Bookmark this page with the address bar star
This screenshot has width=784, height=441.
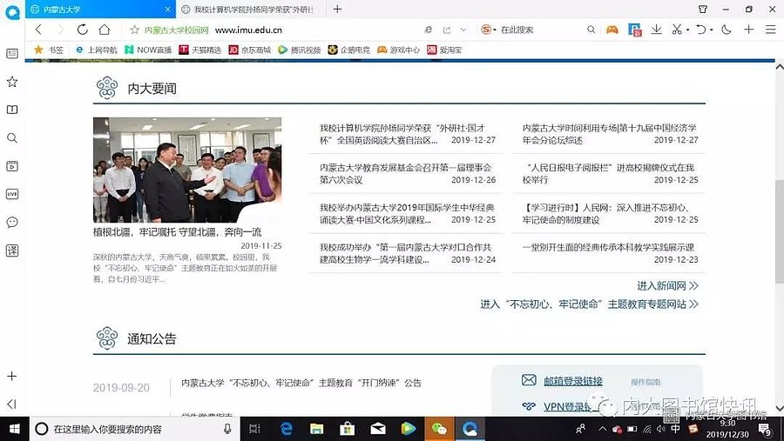tap(134, 30)
